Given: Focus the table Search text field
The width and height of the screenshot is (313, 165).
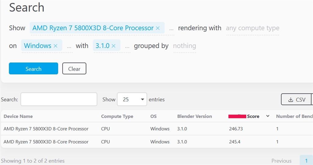Looking at the screenshot, I should (59, 99).
